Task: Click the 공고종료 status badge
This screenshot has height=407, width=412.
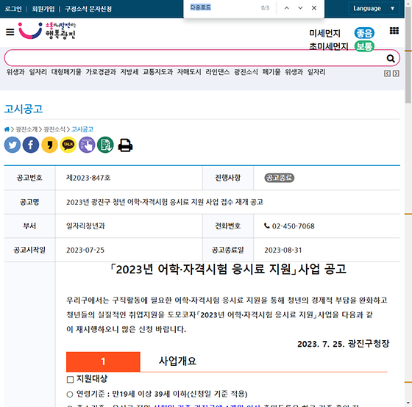Action: click(x=279, y=178)
